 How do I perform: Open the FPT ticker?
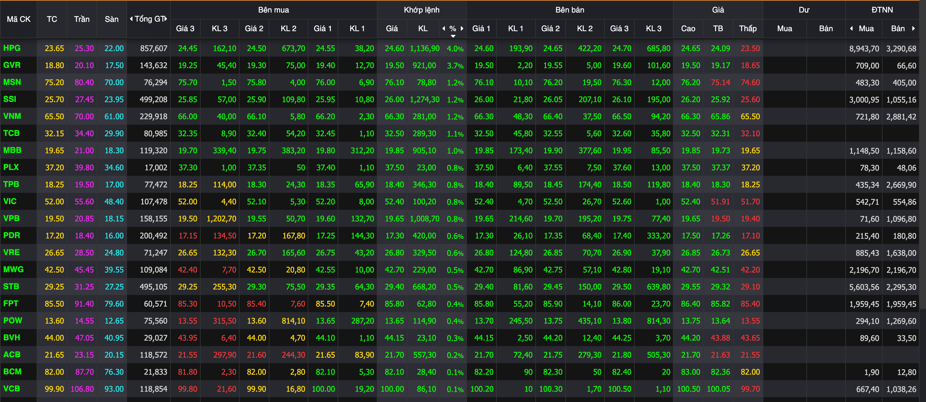pyautogui.click(x=11, y=303)
